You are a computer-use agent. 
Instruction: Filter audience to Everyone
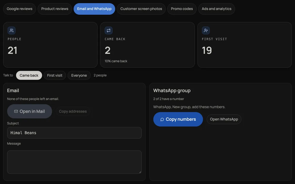pos(79,75)
